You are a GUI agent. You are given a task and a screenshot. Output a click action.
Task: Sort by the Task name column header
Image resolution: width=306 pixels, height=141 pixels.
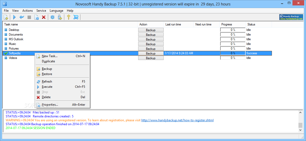click(x=70, y=24)
